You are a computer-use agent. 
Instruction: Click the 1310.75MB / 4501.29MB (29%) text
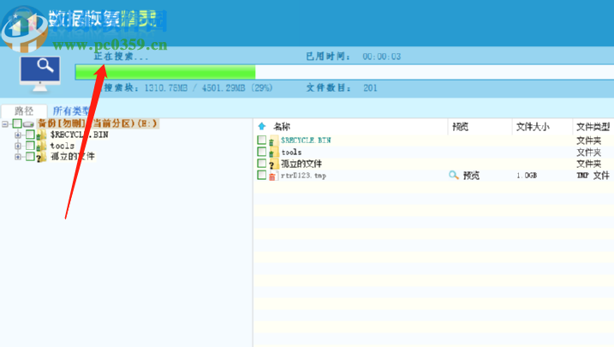tap(208, 87)
